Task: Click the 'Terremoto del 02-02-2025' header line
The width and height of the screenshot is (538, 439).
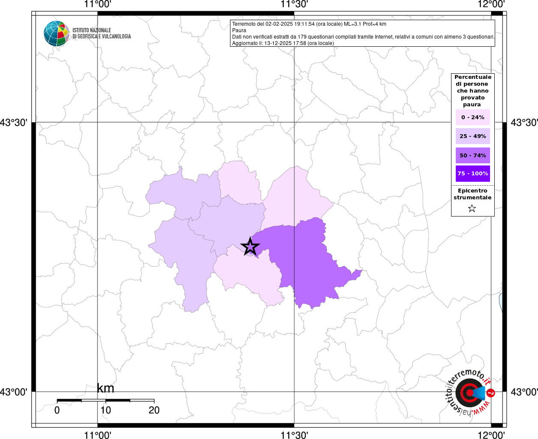Action: click(309, 24)
